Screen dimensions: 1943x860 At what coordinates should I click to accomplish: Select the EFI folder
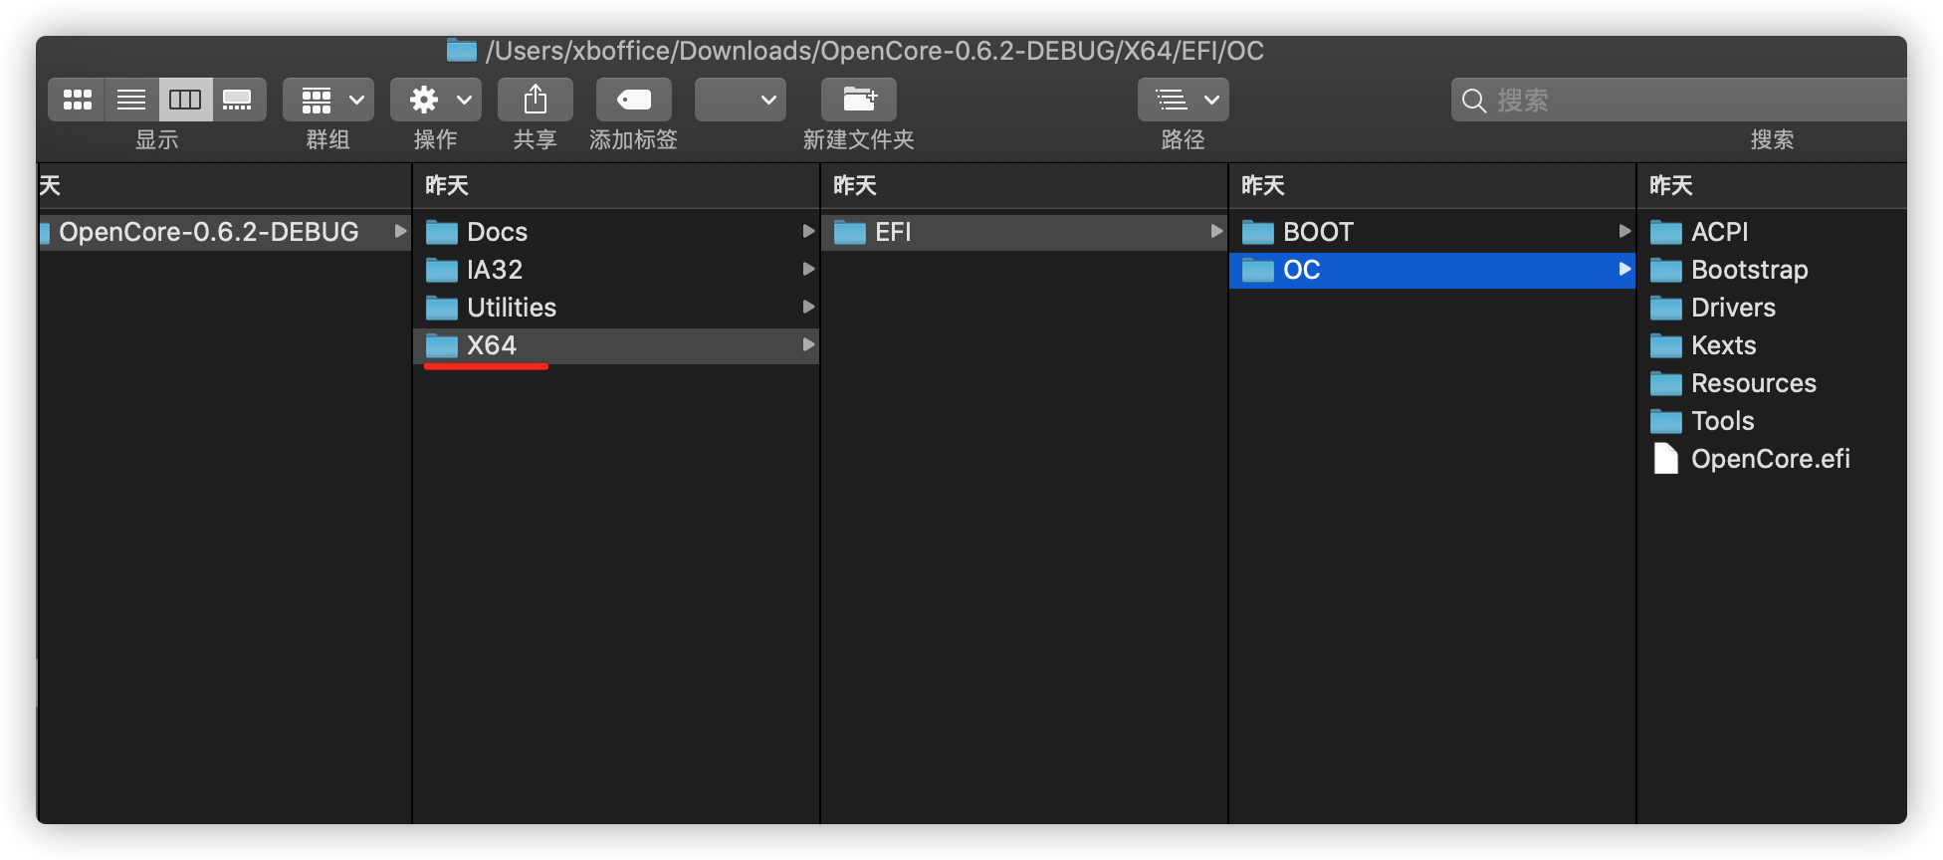pos(1024,232)
